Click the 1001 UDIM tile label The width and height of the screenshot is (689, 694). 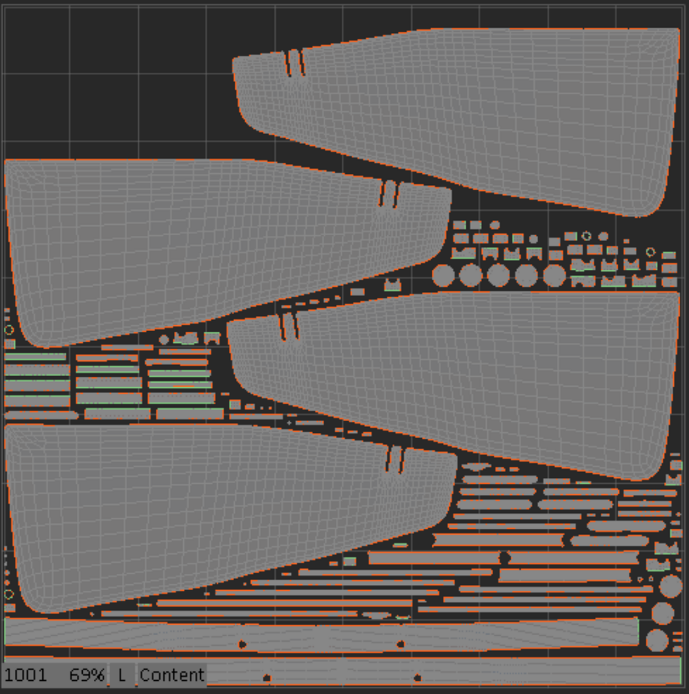[x=25, y=675]
